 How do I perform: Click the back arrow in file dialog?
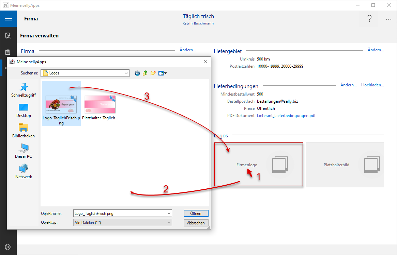click(137, 73)
